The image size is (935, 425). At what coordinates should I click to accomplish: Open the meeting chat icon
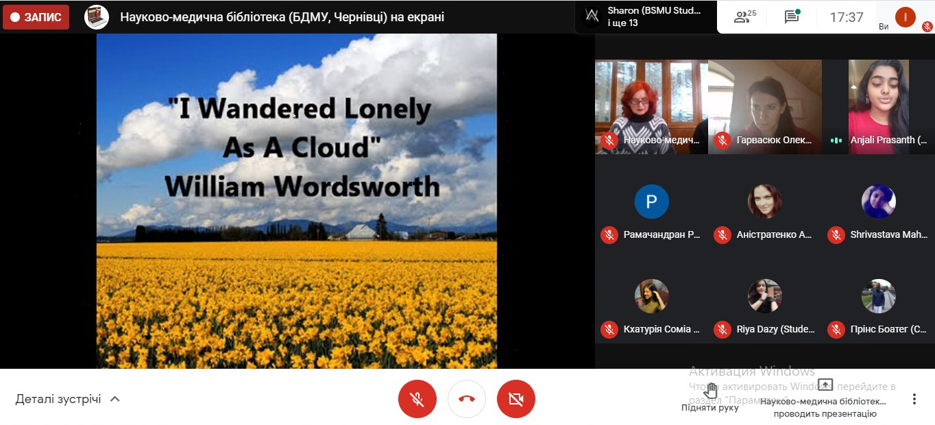pyautogui.click(x=792, y=17)
